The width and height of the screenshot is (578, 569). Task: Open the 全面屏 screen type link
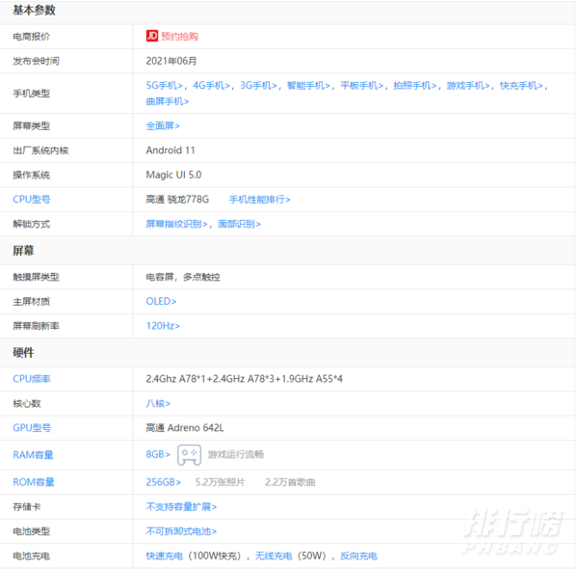163,125
